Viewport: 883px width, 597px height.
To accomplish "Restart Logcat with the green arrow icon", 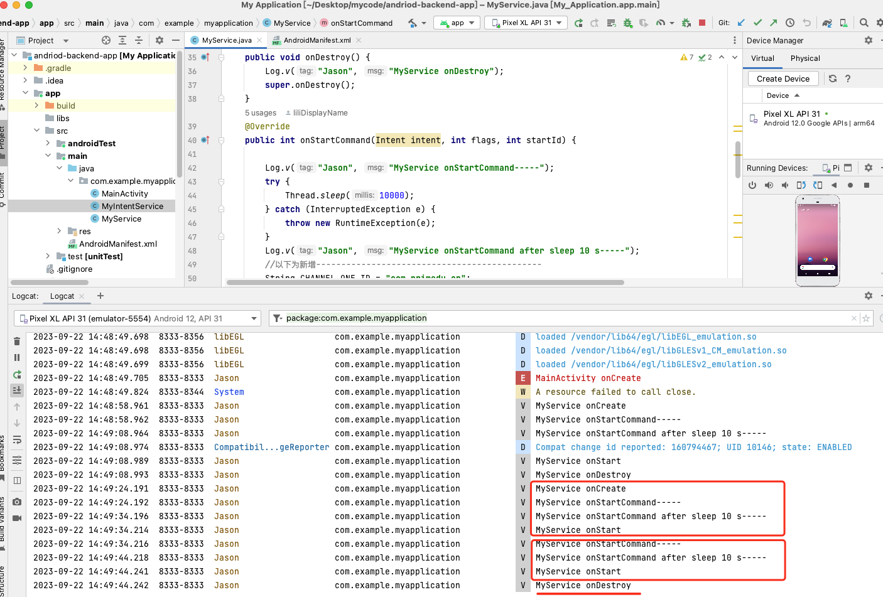I will [17, 374].
